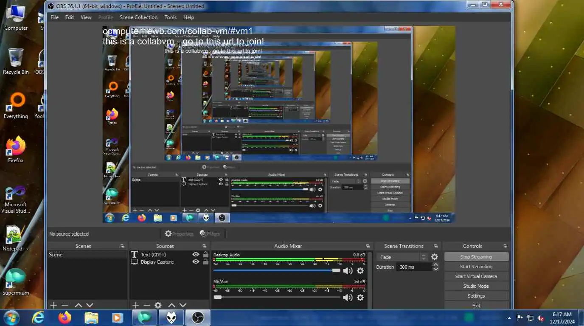The image size is (584, 326).
Task: Lock the Text (GDI+) source
Action: tap(205, 254)
